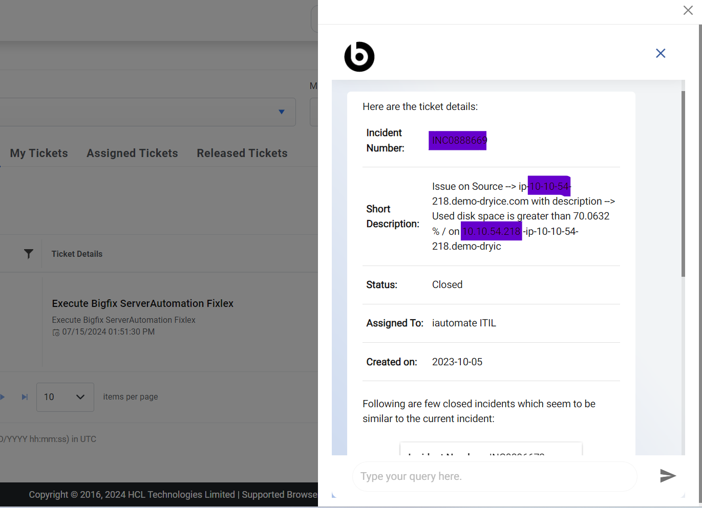Viewport: 702px width, 508px height.
Task: Click the round chatbot logo icon
Action: click(359, 57)
